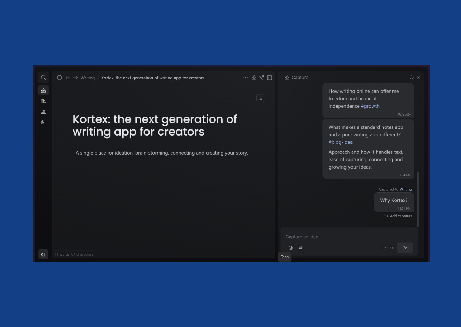The image size is (461, 327).
Task: Follow the 'Captured to Writing' link
Action: coord(406,189)
